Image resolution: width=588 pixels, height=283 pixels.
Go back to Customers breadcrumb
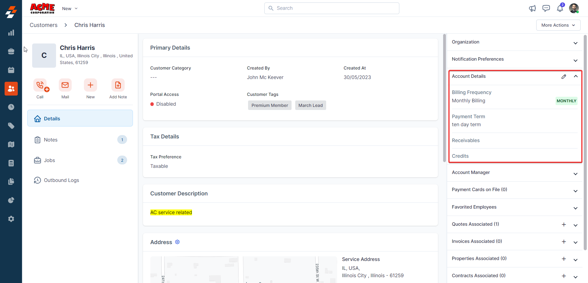(43, 25)
